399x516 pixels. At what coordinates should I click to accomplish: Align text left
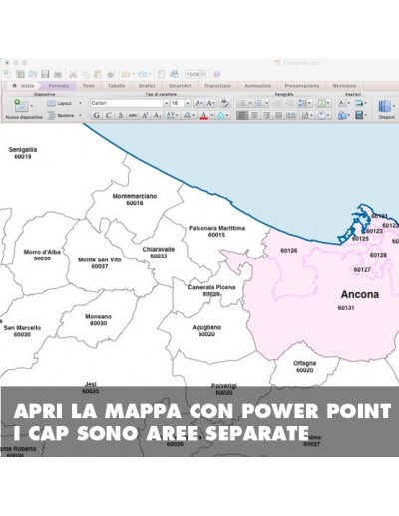point(242,115)
